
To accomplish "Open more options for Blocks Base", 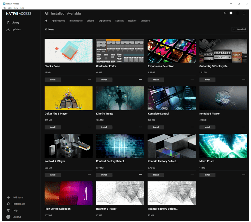I will tap(89, 80).
